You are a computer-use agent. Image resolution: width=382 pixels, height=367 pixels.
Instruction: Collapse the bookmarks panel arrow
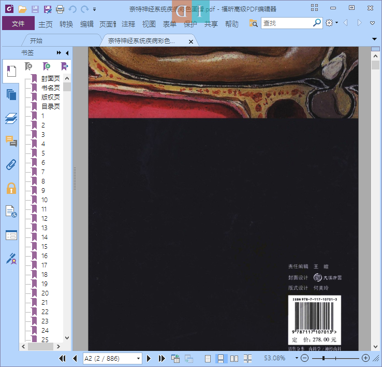67,53
